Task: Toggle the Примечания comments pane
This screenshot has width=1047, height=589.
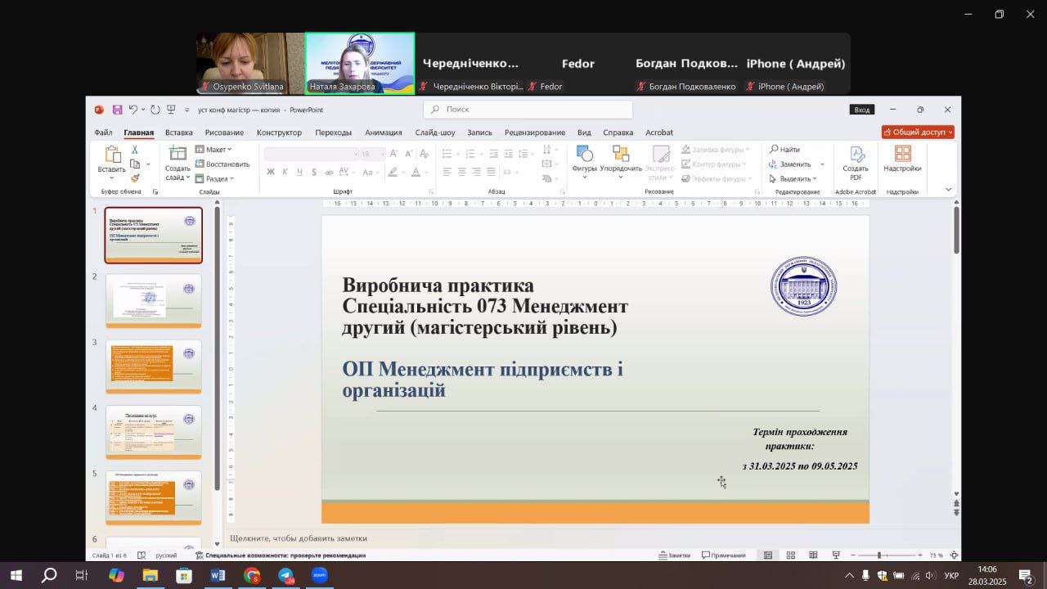Action: [x=723, y=555]
